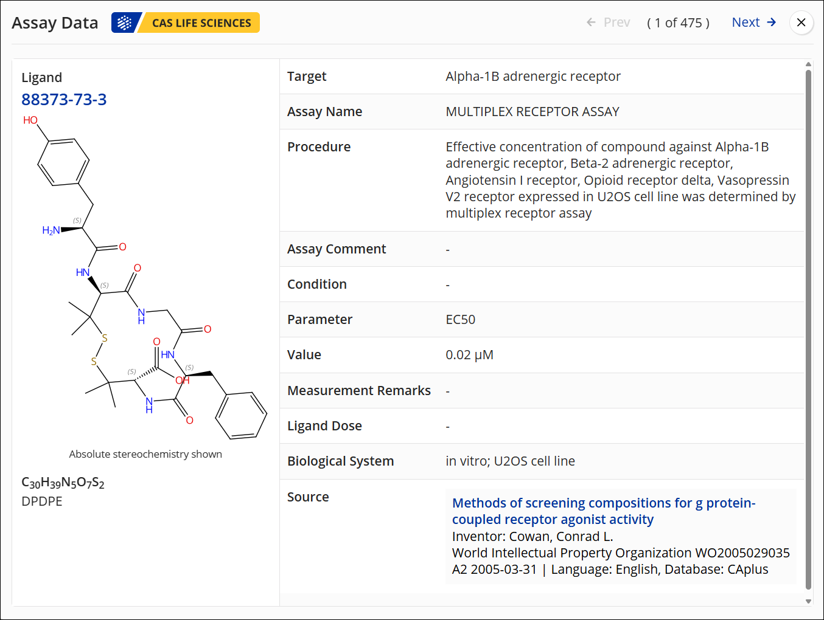
Task: Go to the previous assay record
Action: [x=608, y=22]
